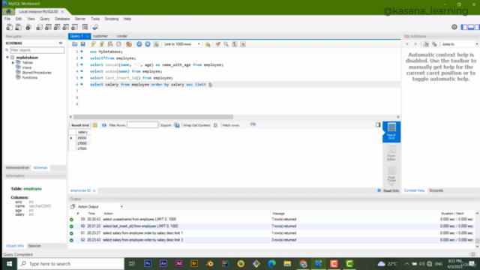
Task: Create a new stored procedure toolbar icon
Action: tap(66, 27)
